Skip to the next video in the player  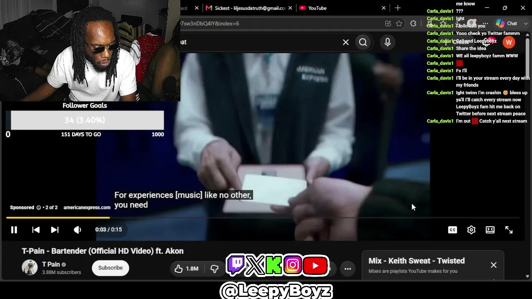pyautogui.click(x=55, y=230)
